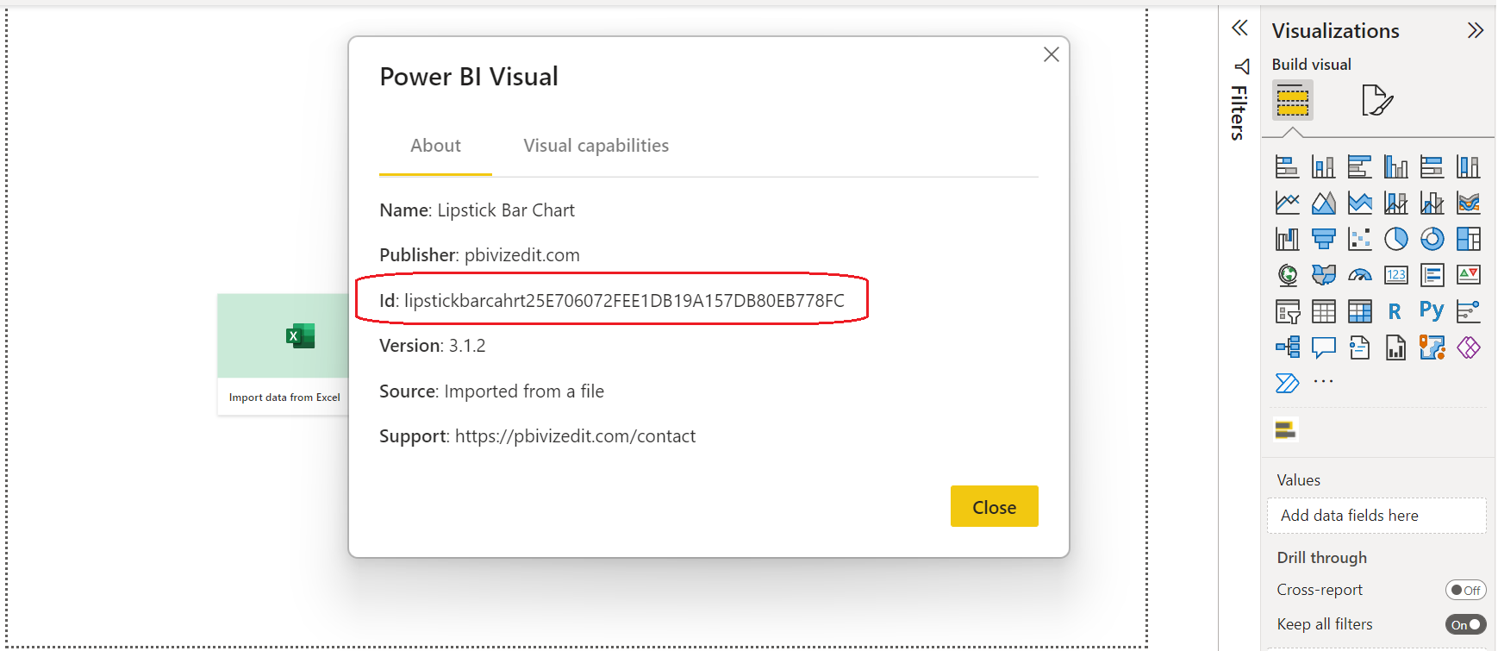Image resolution: width=1498 pixels, height=651 pixels.
Task: Expand the Filters pane
Action: [x=1239, y=28]
